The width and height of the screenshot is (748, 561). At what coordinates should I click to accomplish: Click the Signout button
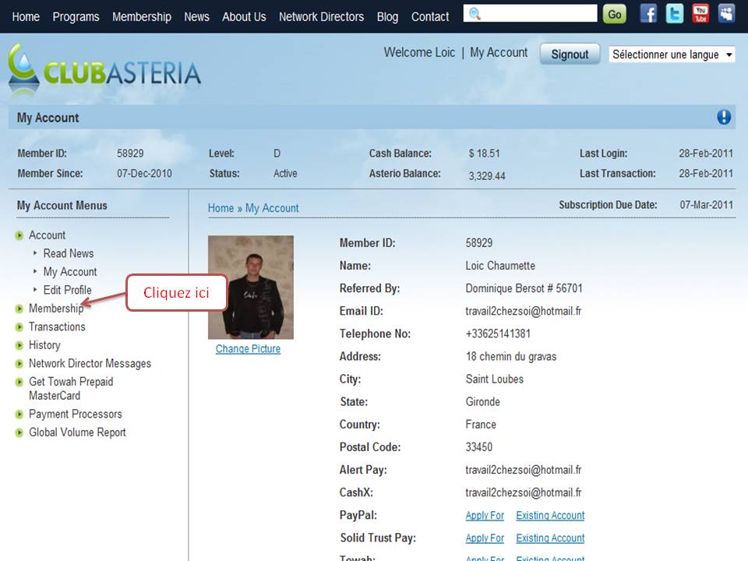pos(570,55)
